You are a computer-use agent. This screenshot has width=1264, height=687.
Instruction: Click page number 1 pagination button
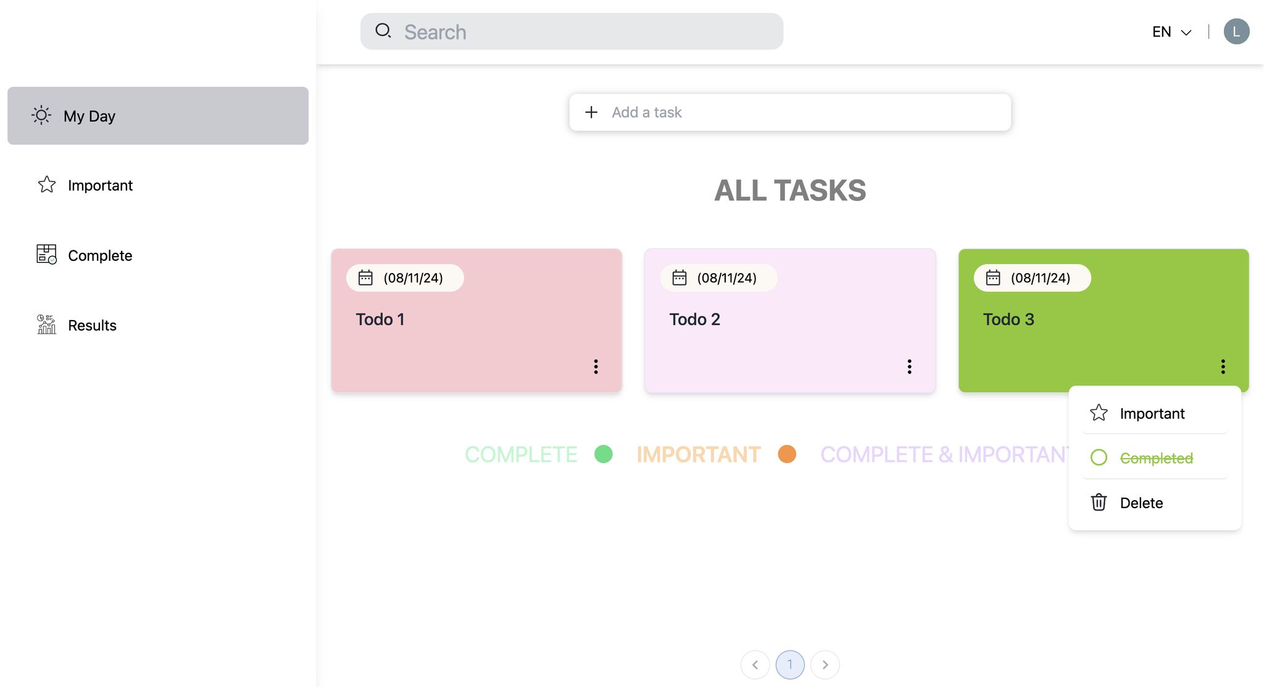tap(790, 664)
